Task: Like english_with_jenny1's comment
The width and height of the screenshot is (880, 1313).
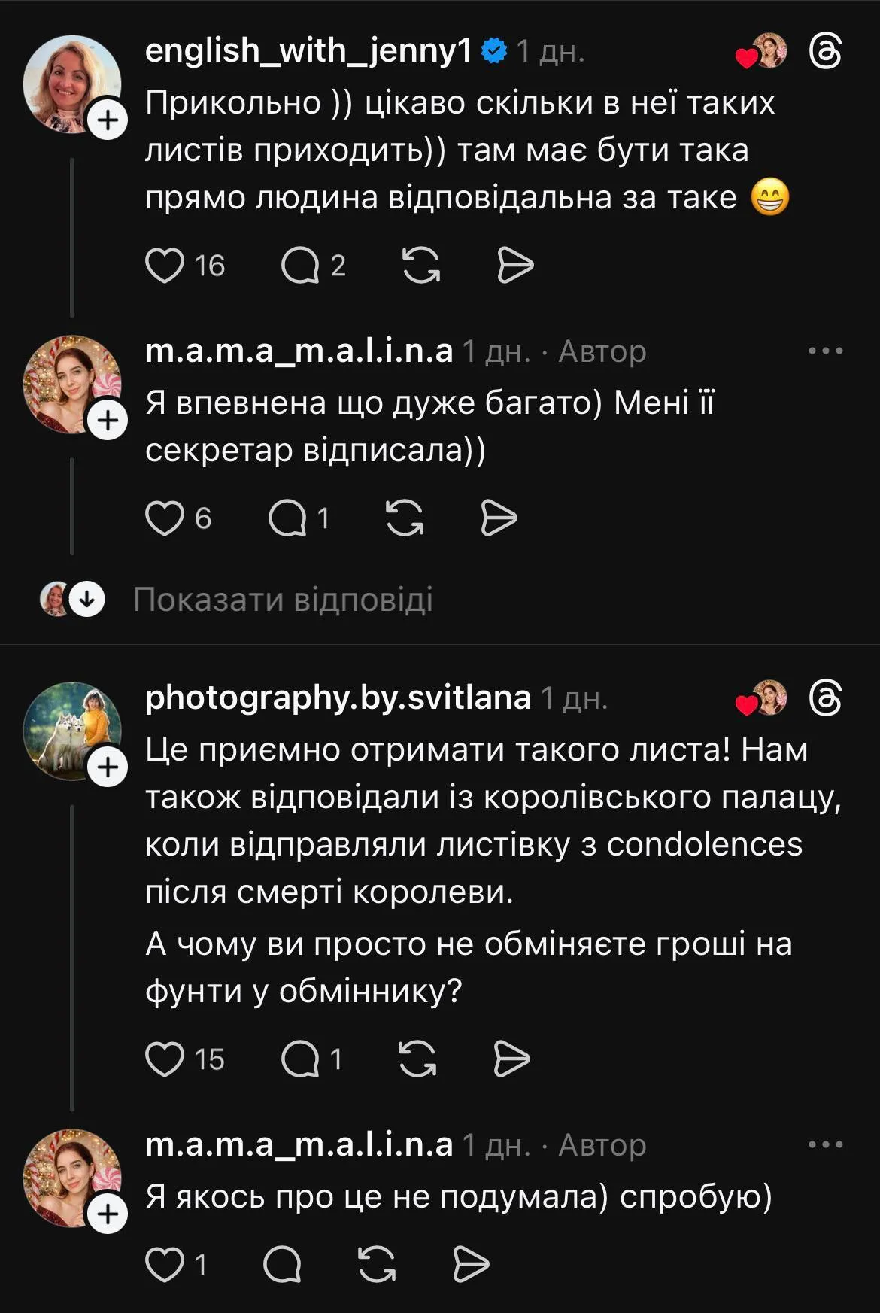Action: (165, 266)
